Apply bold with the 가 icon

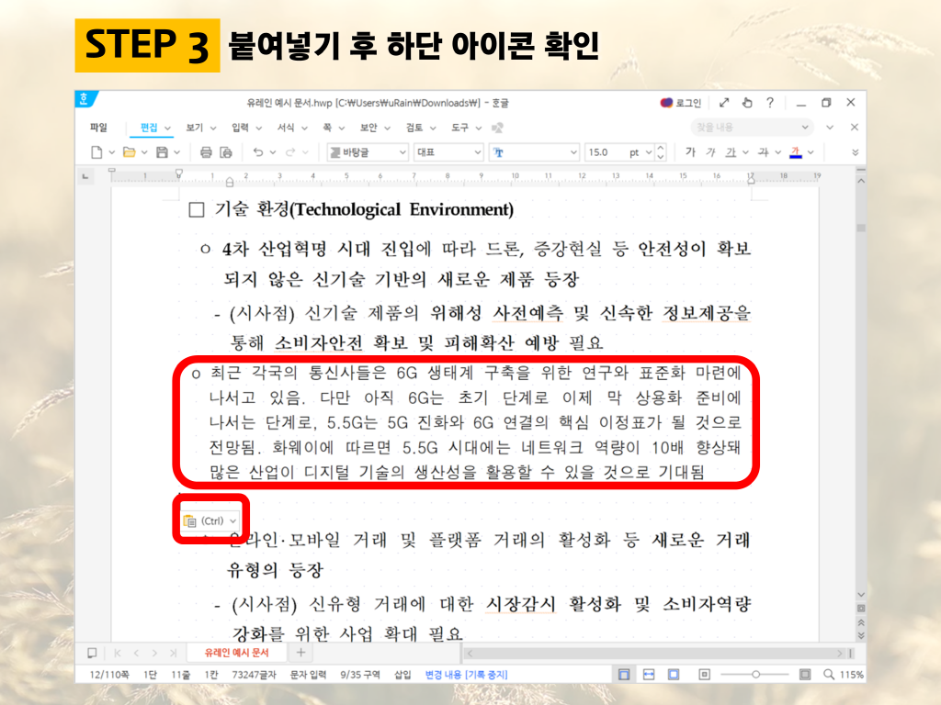(690, 151)
